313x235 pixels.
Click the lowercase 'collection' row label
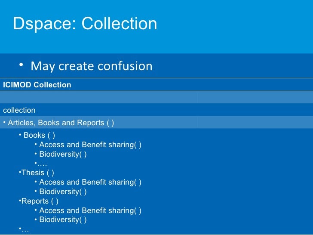19,110
